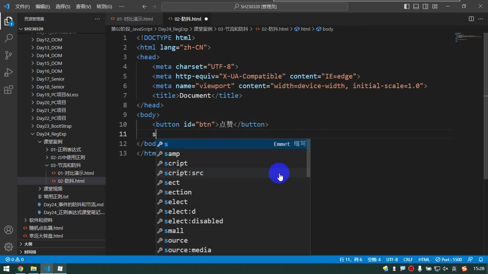Open the Accounts icon in activity bar
Viewport: 488px width, 274px height.
coord(8,230)
